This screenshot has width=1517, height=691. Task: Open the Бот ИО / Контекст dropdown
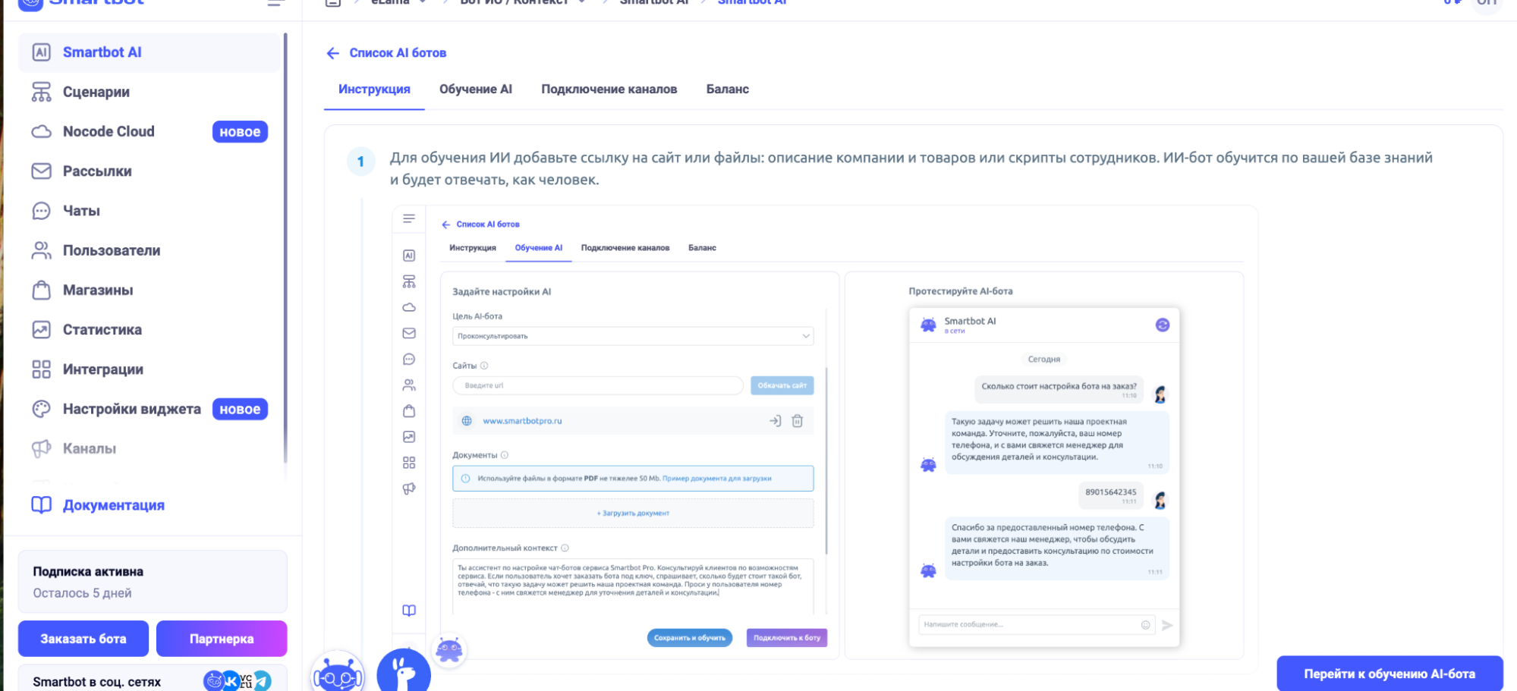pos(581,2)
